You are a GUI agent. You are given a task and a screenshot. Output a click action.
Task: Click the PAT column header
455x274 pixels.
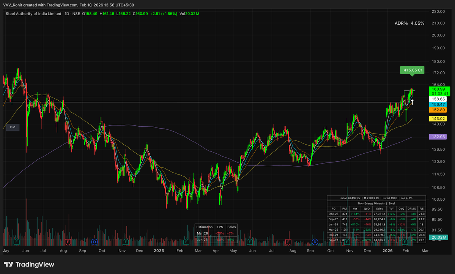(345, 209)
